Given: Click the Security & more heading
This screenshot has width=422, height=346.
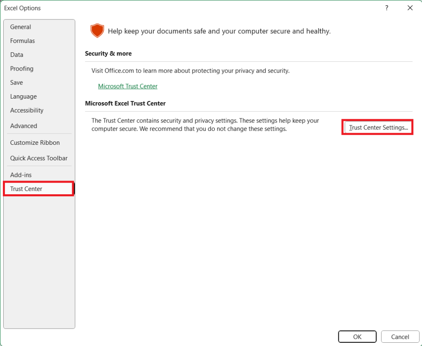Looking at the screenshot, I should click(108, 53).
